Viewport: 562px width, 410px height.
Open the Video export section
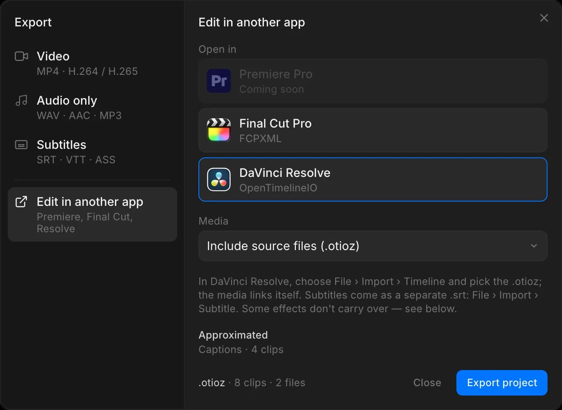(x=92, y=64)
